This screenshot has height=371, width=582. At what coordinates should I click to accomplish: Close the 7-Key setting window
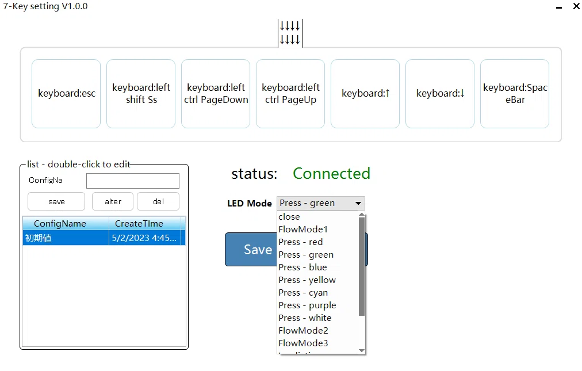pyautogui.click(x=576, y=6)
